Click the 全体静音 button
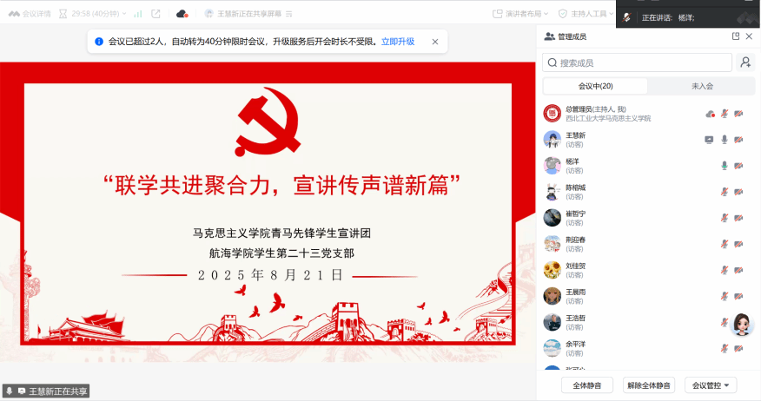This screenshot has height=401, width=761. tap(586, 385)
